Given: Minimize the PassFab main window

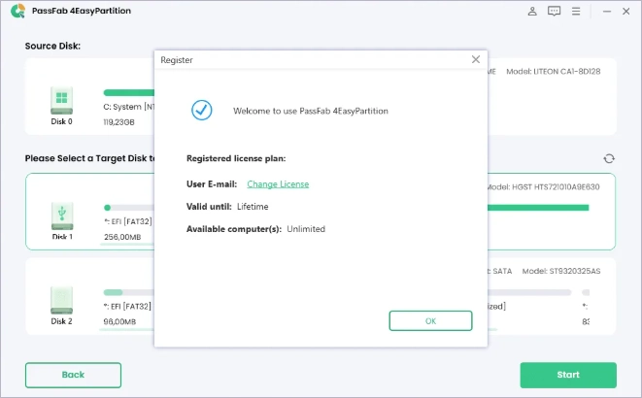Looking at the screenshot, I should click(607, 12).
